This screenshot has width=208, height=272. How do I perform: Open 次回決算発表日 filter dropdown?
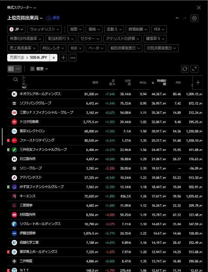pos(161,48)
